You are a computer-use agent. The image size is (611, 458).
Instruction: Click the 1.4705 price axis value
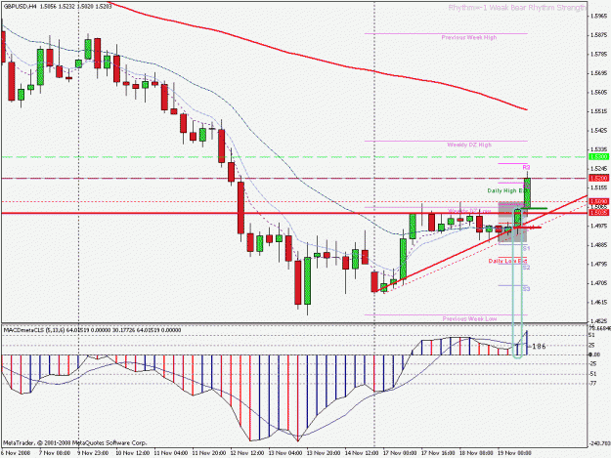599,283
